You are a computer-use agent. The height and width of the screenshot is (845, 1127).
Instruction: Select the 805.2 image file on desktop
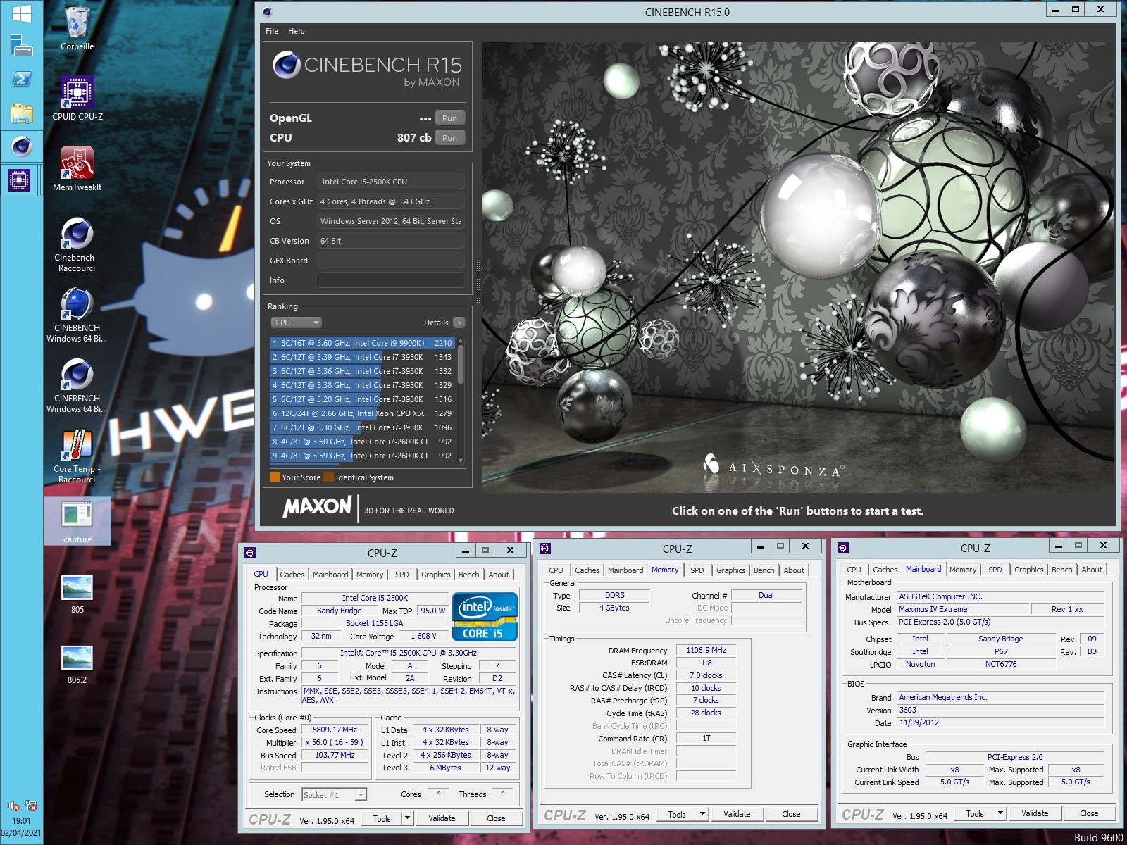point(77,665)
